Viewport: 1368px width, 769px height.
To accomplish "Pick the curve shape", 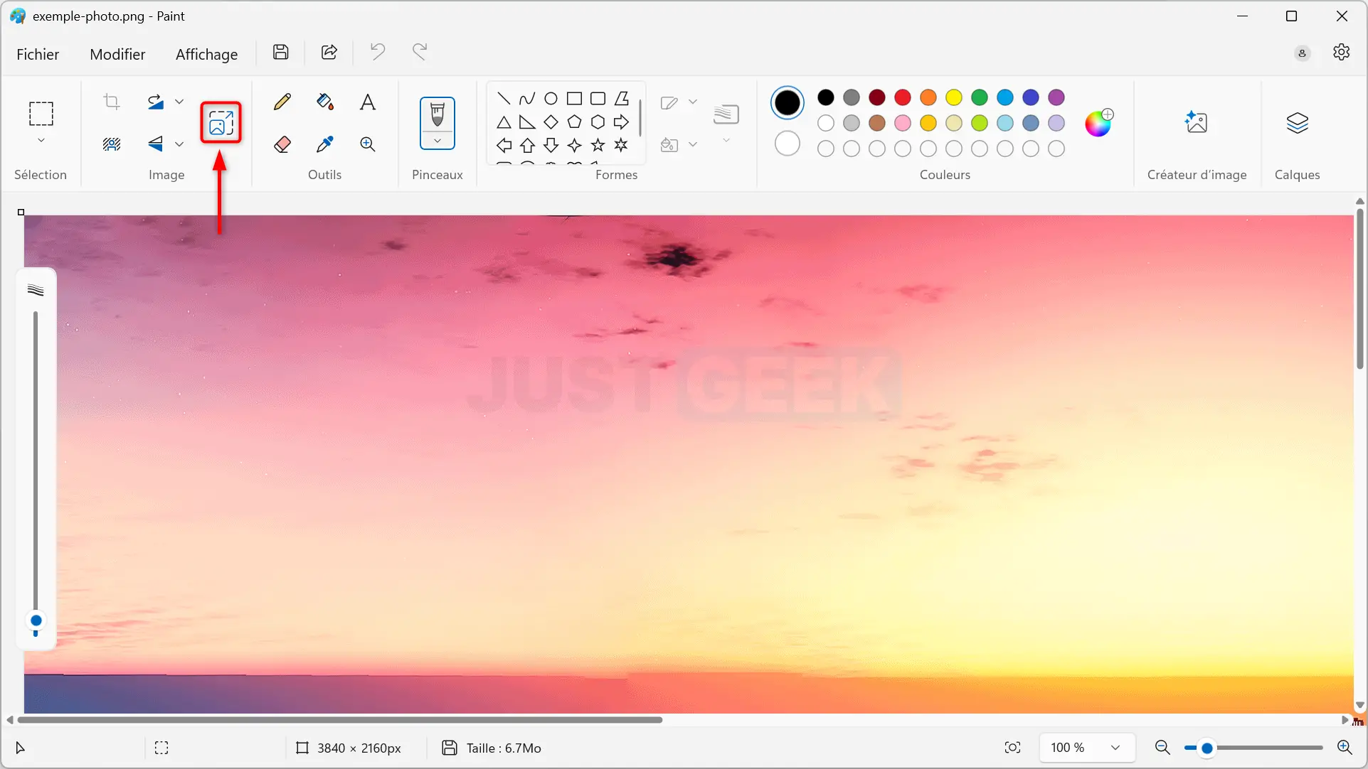I will 527,99.
